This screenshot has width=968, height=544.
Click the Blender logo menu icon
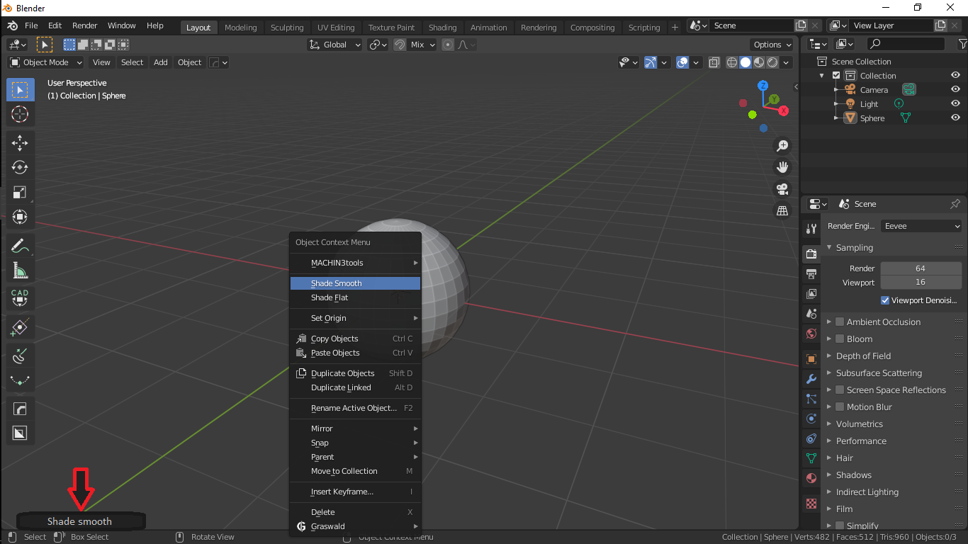[12, 25]
